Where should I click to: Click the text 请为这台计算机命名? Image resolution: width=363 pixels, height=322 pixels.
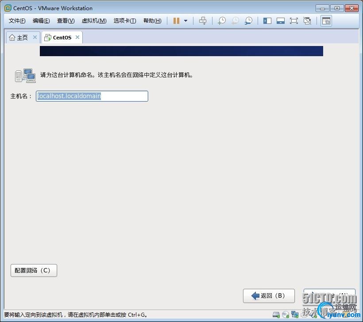(66, 75)
